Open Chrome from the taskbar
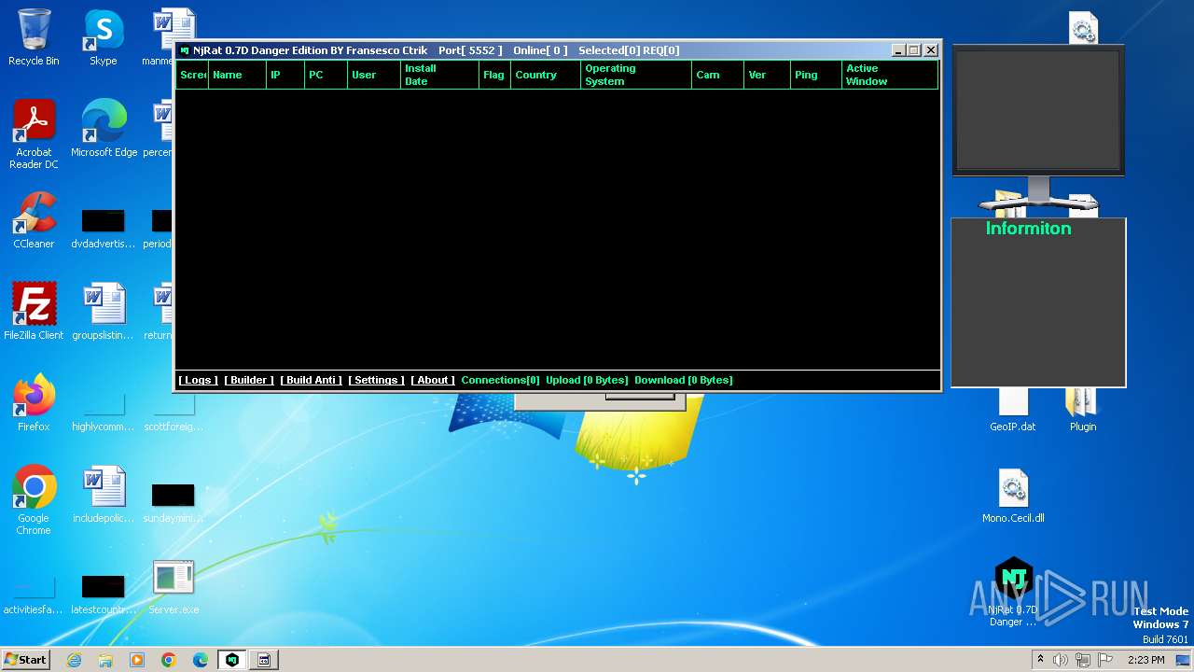This screenshot has width=1194, height=672. point(169,660)
